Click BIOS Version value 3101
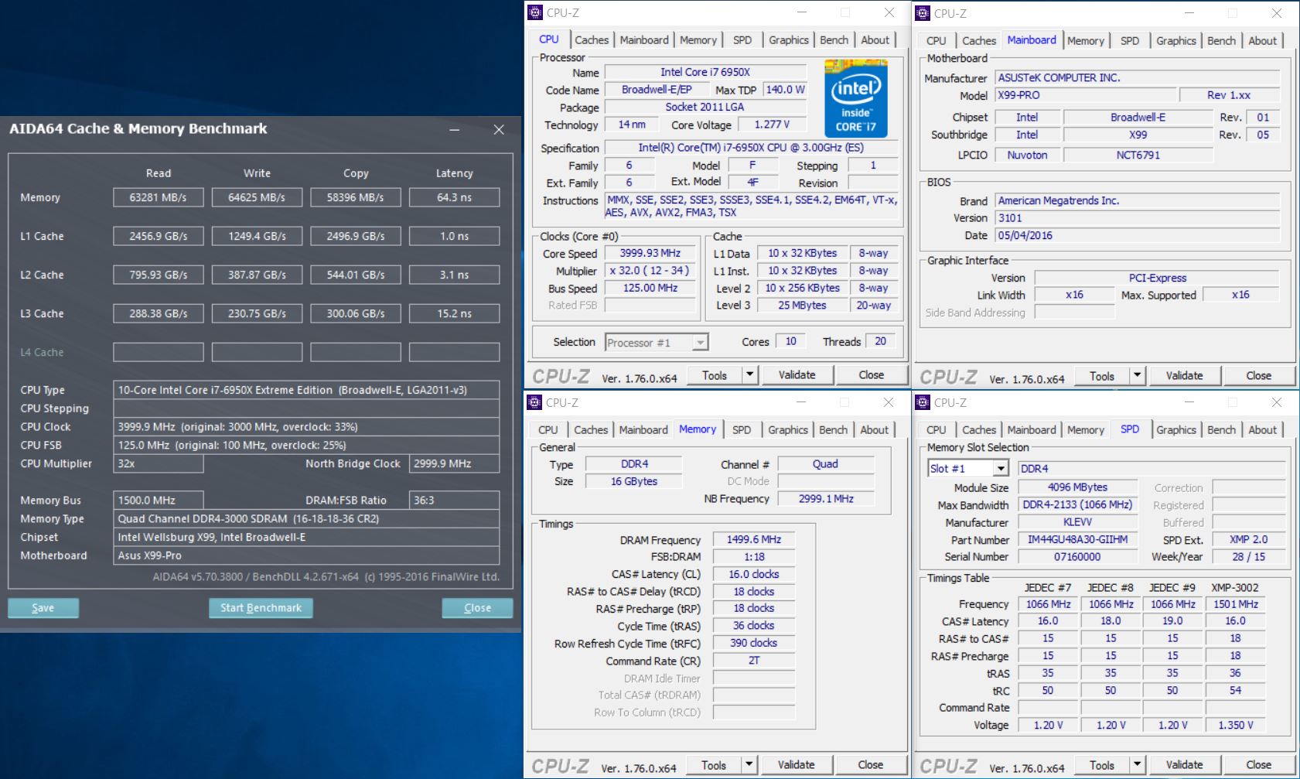 [1137, 218]
